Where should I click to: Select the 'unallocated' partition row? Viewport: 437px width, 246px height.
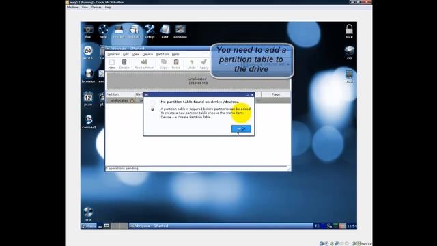pyautogui.click(x=198, y=100)
